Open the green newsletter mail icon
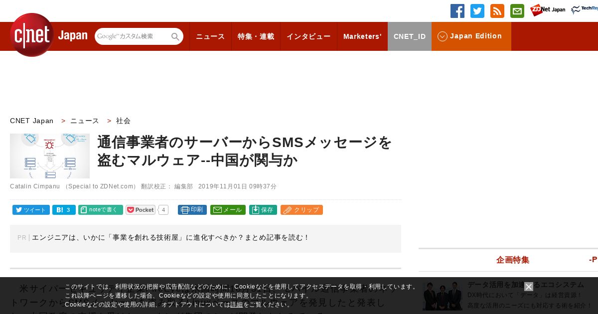 coord(517,11)
